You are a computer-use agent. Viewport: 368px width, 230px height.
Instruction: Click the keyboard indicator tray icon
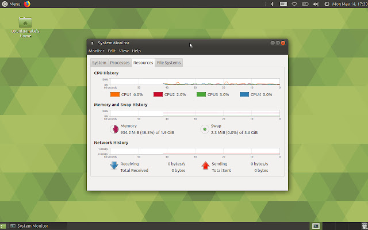tap(283, 4)
